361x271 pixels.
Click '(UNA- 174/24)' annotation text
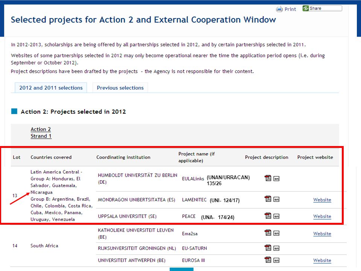[x=218, y=217]
